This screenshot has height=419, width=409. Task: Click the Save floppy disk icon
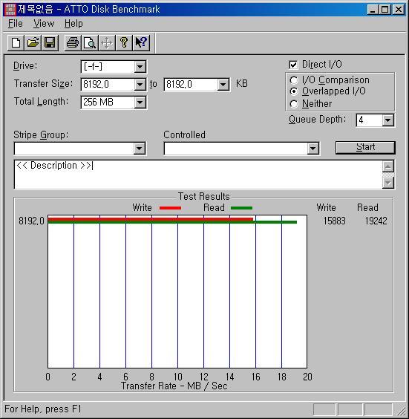(x=50, y=42)
